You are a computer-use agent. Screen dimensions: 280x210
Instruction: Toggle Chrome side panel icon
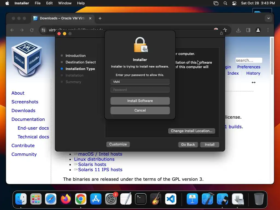click(x=248, y=30)
